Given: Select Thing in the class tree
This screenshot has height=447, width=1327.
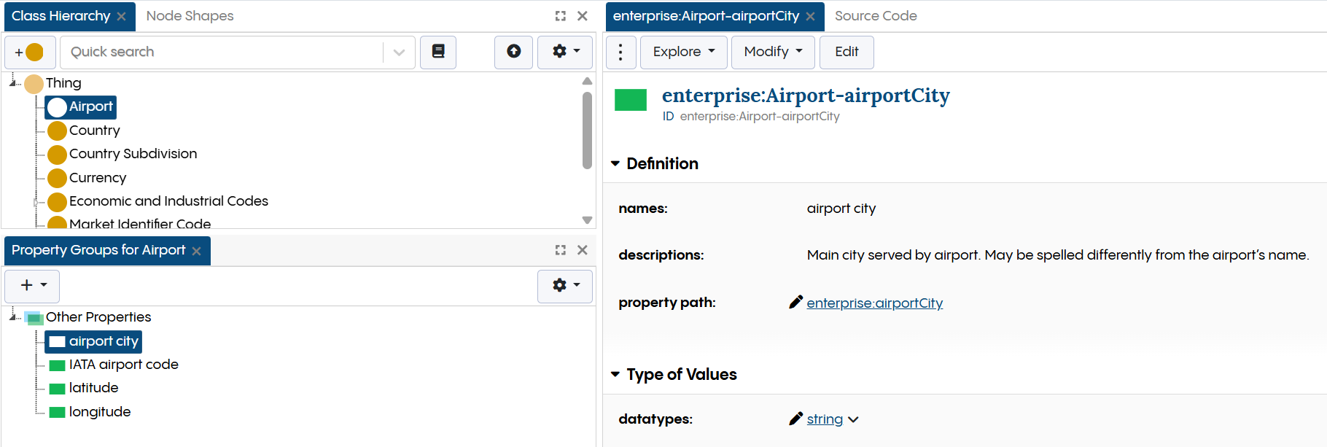Looking at the screenshot, I should 63,83.
